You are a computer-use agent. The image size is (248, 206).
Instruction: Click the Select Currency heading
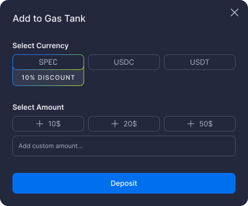pyautogui.click(x=40, y=46)
